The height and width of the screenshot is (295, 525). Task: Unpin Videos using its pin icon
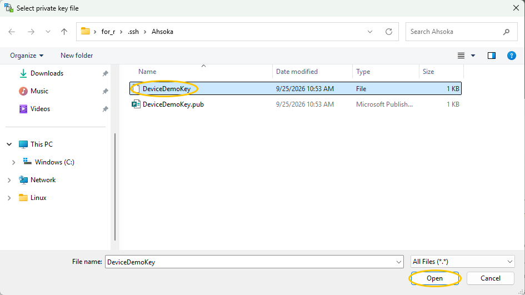(105, 109)
